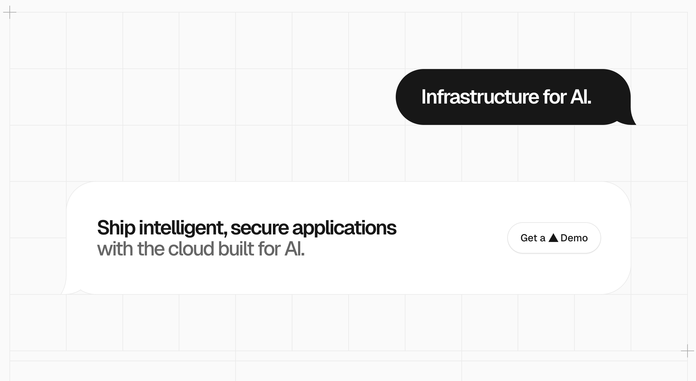Click the word "Infrastructure" in the dark bubble

coord(480,97)
